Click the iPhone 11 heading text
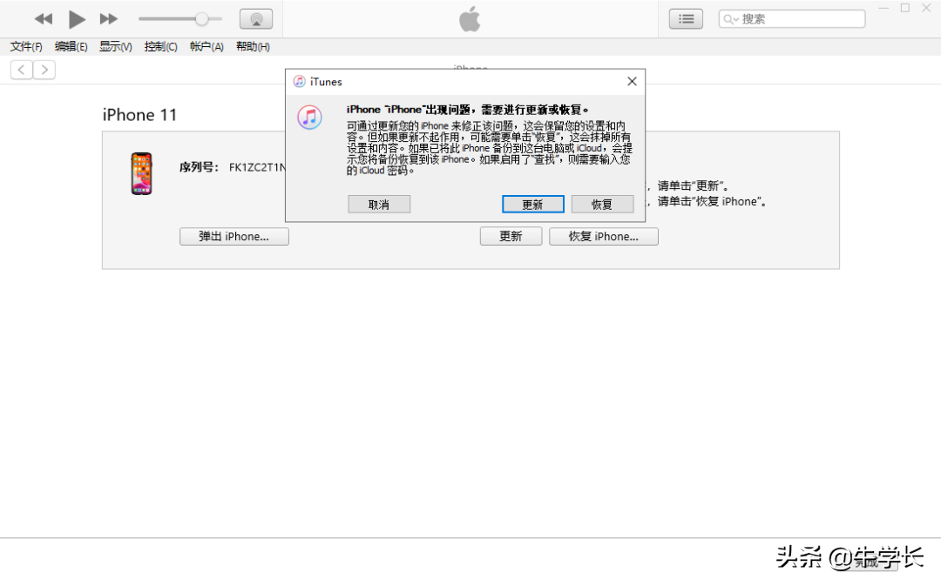This screenshot has width=941, height=586. tap(139, 115)
